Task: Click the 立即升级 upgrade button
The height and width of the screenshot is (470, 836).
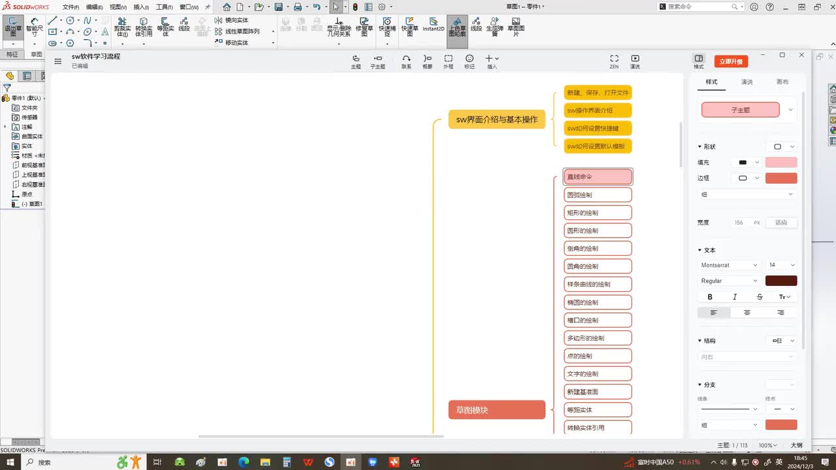Action: coord(731,61)
